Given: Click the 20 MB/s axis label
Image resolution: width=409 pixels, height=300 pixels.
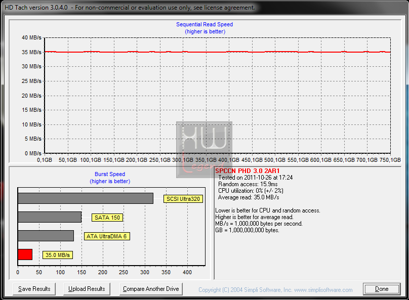Looking at the screenshot, I should [x=31, y=96].
